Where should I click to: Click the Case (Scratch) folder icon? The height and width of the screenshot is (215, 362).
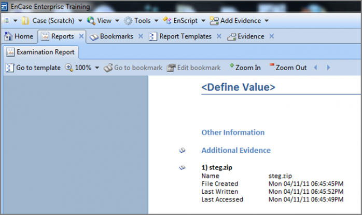[25, 21]
